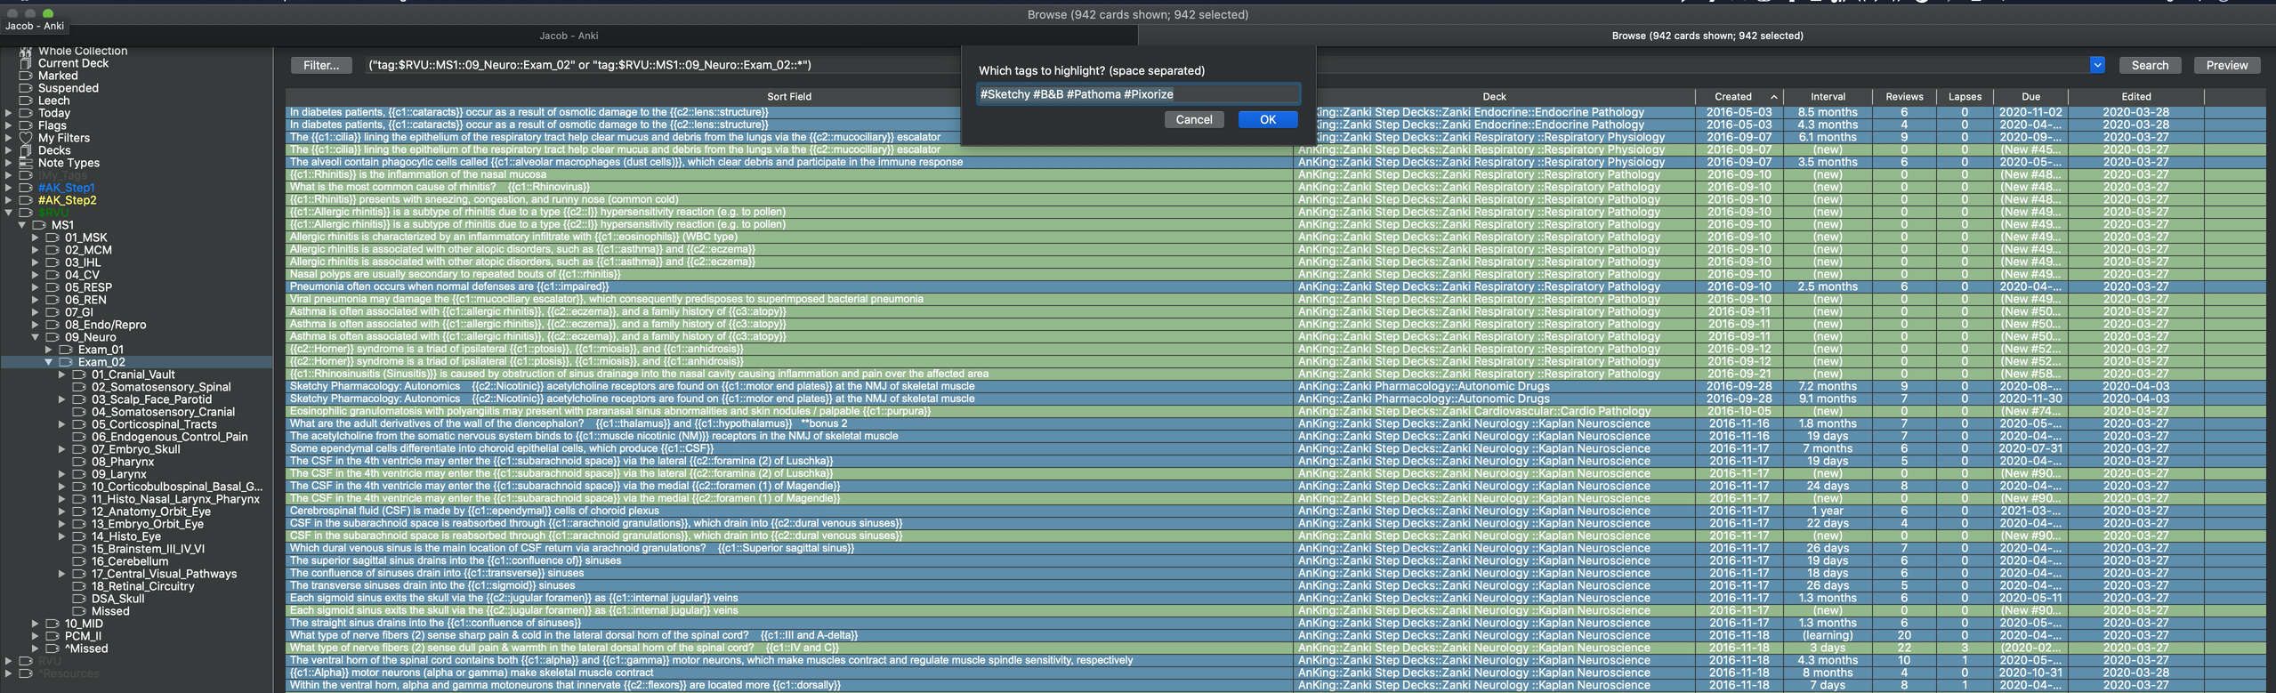Click the tag icon beside Suspended
Image resolution: width=2276 pixels, height=693 pixels.
[x=26, y=89]
